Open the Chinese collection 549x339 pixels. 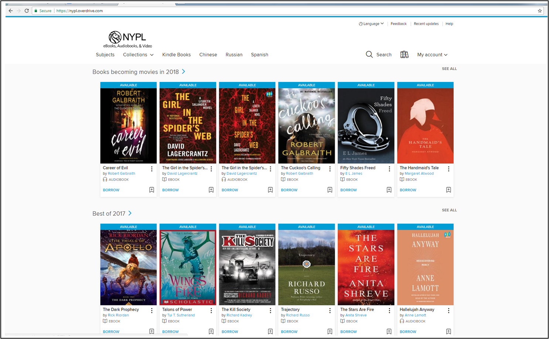click(208, 55)
